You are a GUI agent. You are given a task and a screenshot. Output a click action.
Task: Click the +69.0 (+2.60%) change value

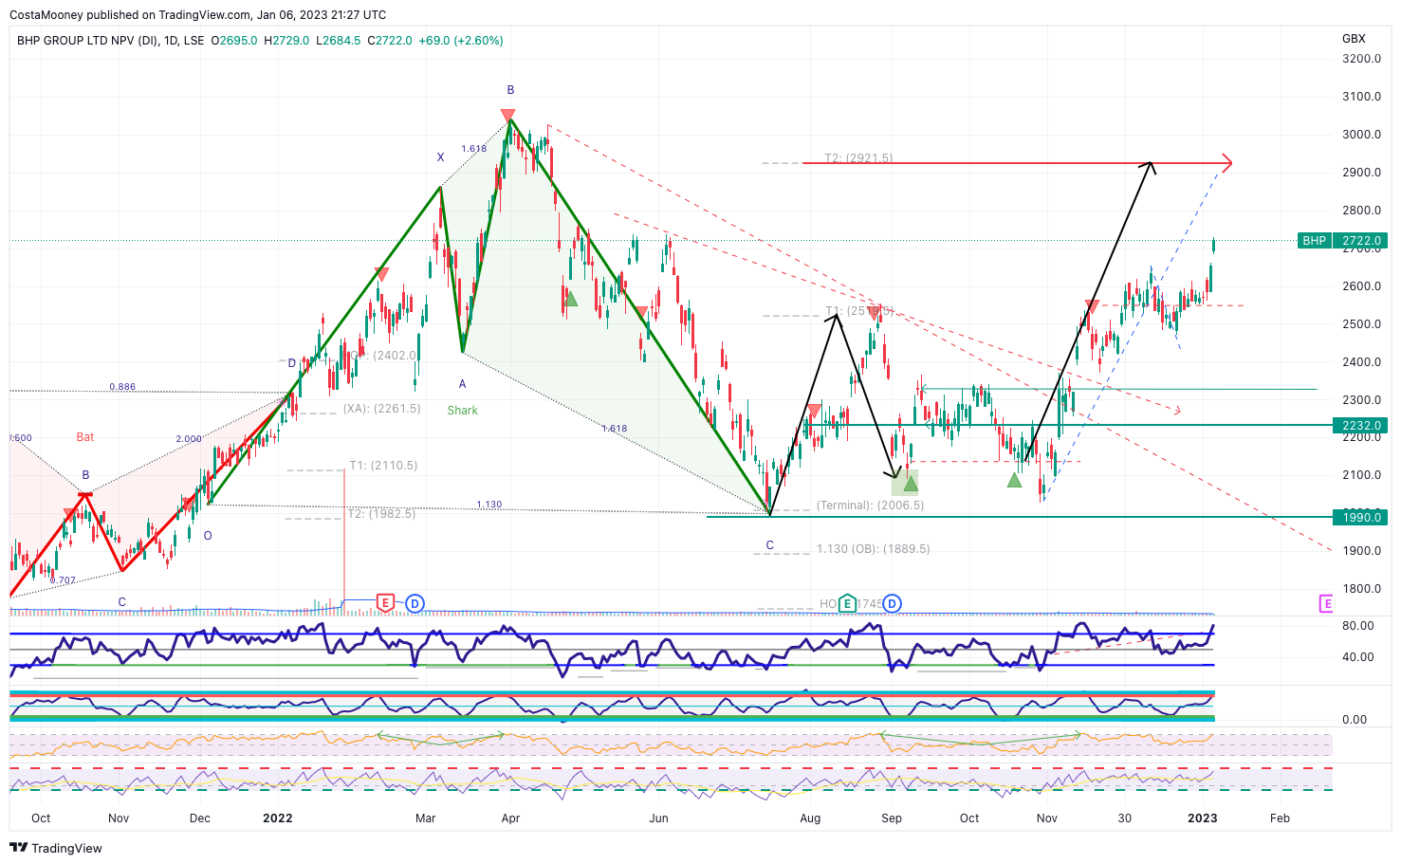pyautogui.click(x=461, y=41)
